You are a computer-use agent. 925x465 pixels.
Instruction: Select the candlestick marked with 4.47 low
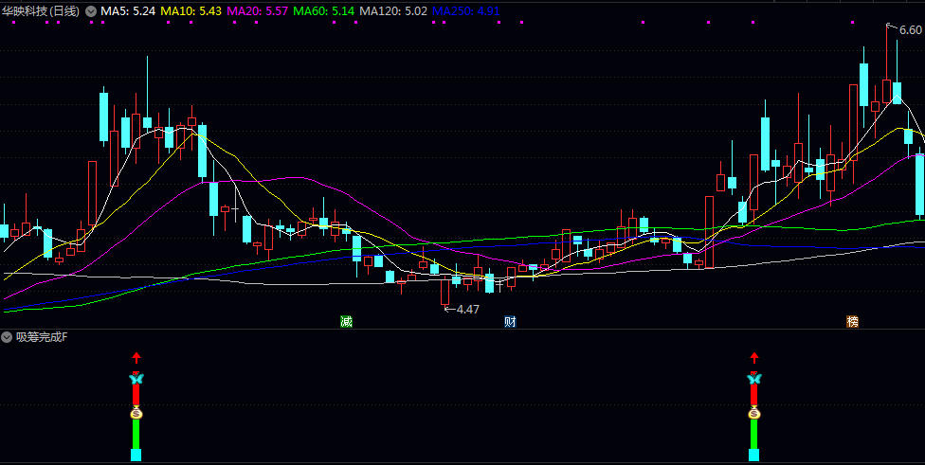coord(444,291)
